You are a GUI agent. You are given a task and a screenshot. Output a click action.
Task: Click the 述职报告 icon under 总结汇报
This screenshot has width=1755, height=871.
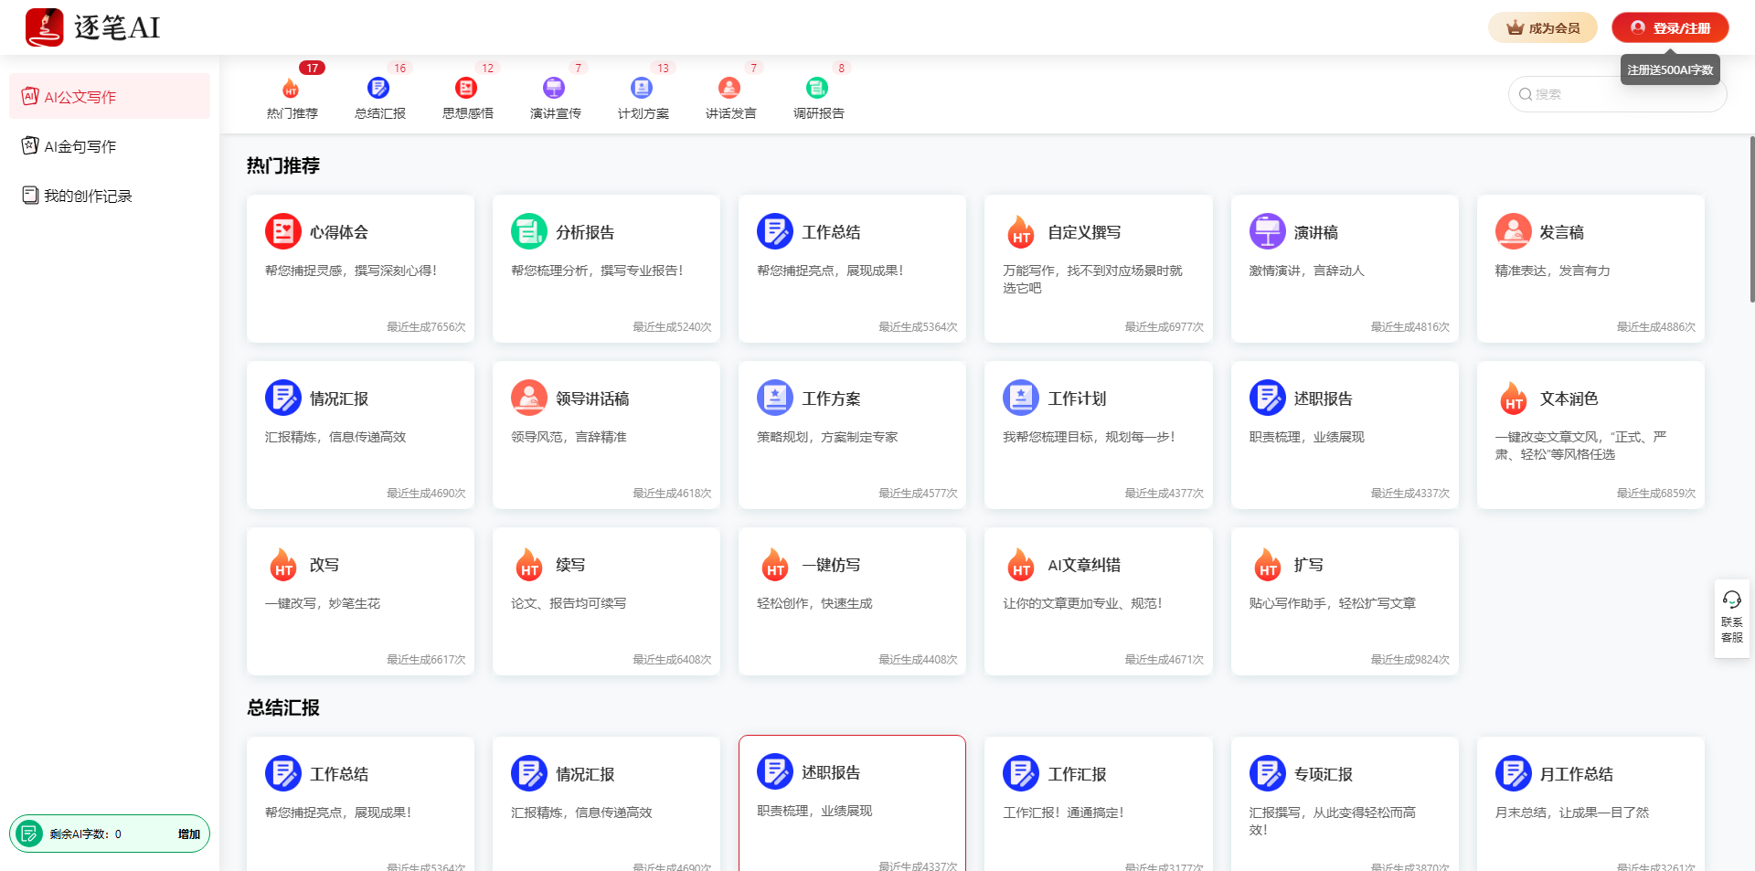click(x=775, y=771)
